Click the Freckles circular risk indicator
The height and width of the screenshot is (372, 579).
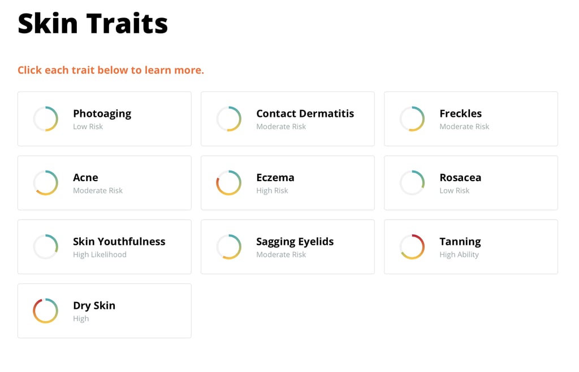pos(412,119)
